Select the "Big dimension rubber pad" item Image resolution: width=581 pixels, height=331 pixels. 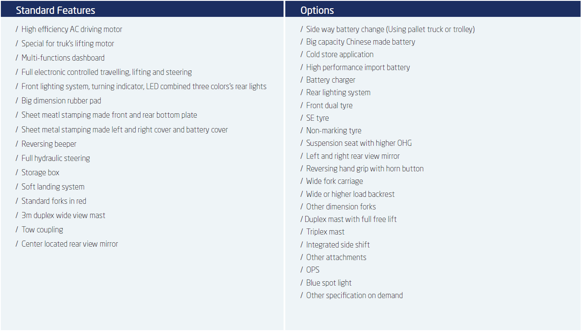pyautogui.click(x=61, y=101)
